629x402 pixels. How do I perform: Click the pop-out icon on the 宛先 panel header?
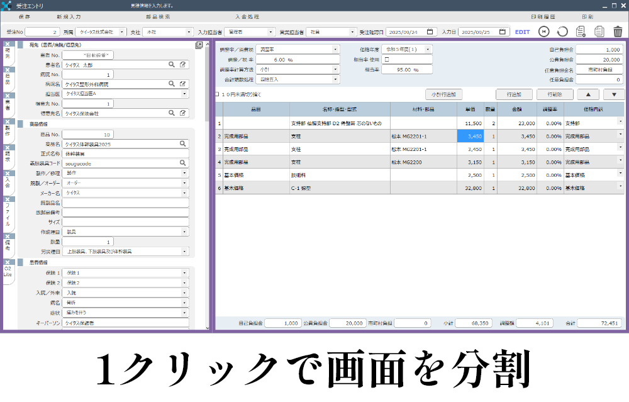coord(199,45)
